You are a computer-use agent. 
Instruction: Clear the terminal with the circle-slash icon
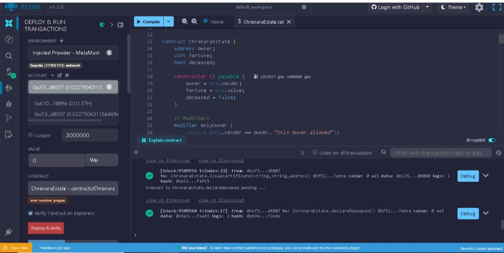tap(499, 153)
